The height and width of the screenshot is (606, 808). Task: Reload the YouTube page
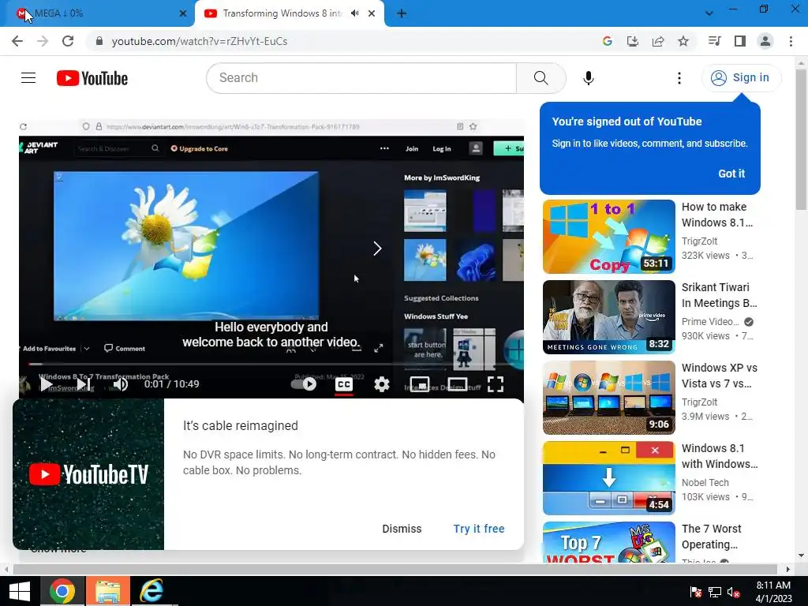click(x=68, y=41)
